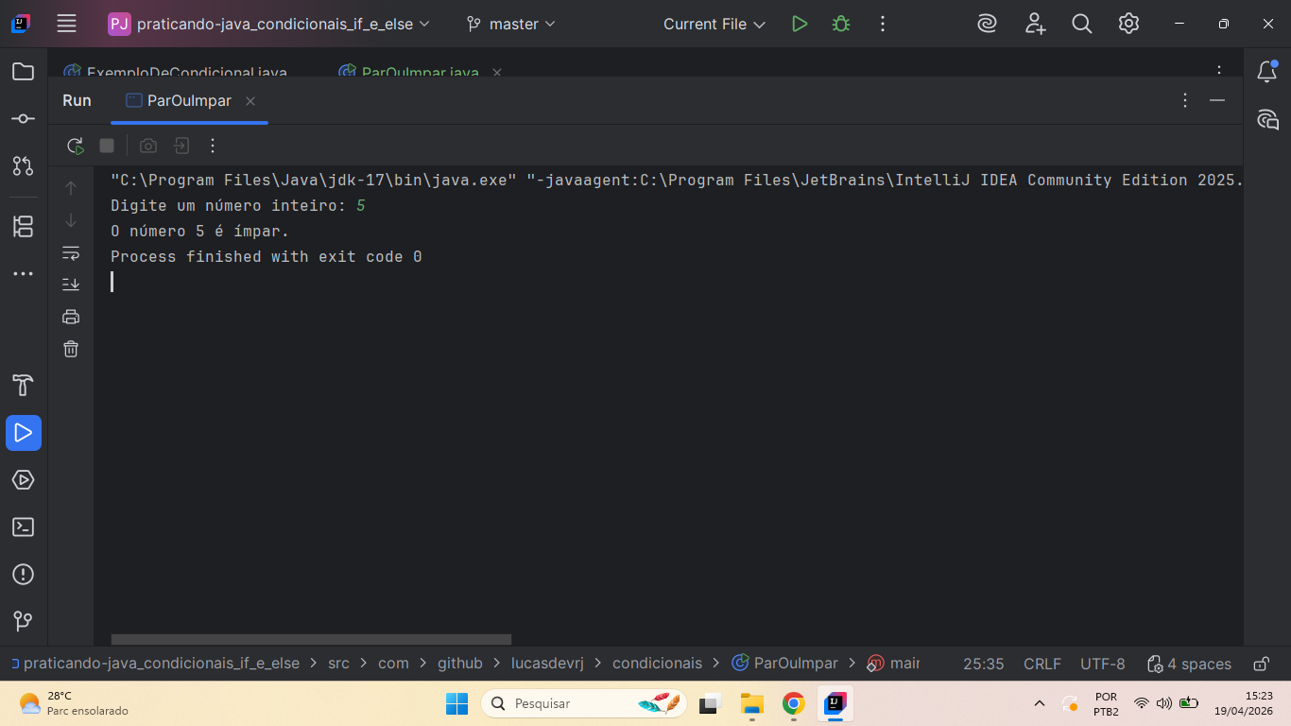Open more actions in the Run toolbar

point(213,146)
